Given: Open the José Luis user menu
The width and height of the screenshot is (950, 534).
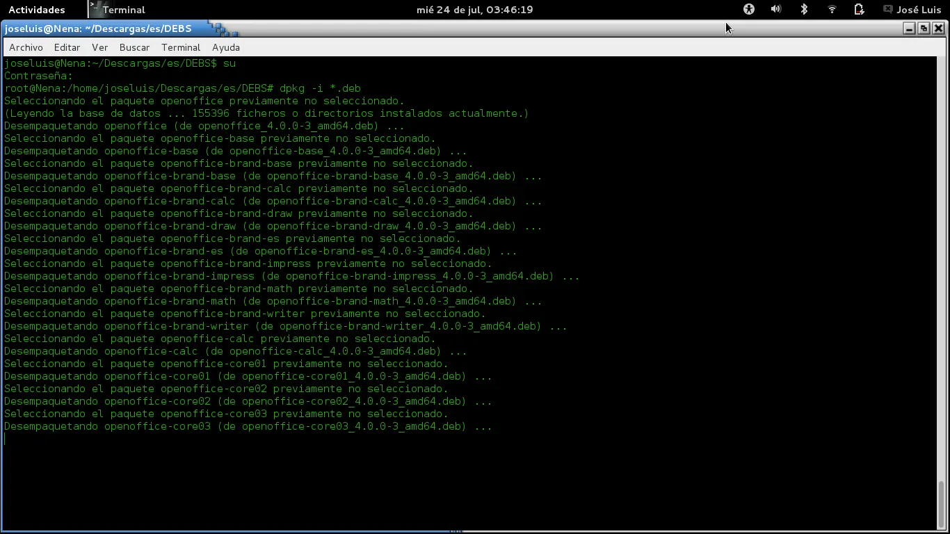Looking at the screenshot, I should click(912, 10).
